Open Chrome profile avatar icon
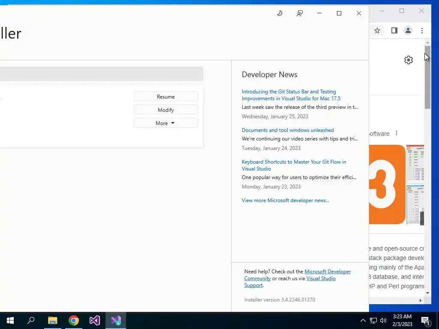The height and width of the screenshot is (329, 439). (408, 30)
